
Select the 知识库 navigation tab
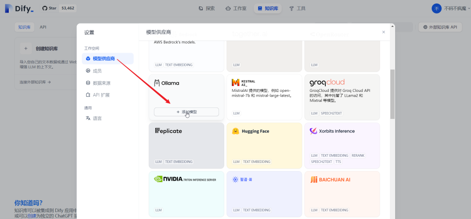(x=268, y=8)
